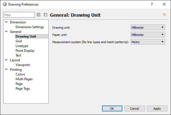Open the Paper unit dropdown
Viewport: 171px width, 115px height.
tap(148, 35)
